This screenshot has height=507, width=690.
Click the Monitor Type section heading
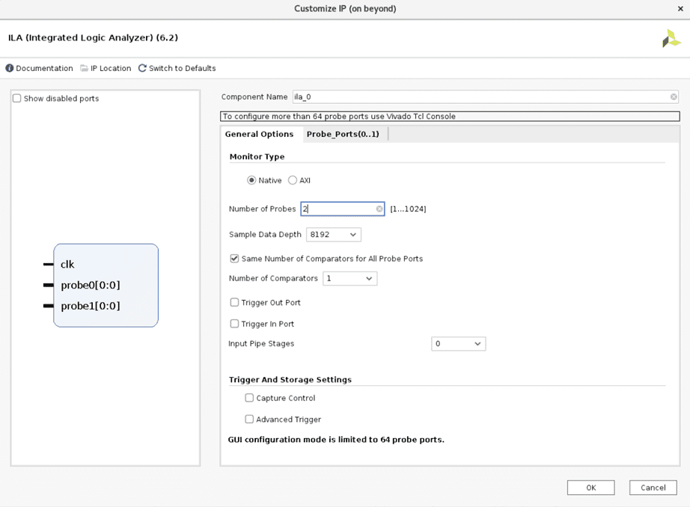click(x=257, y=156)
